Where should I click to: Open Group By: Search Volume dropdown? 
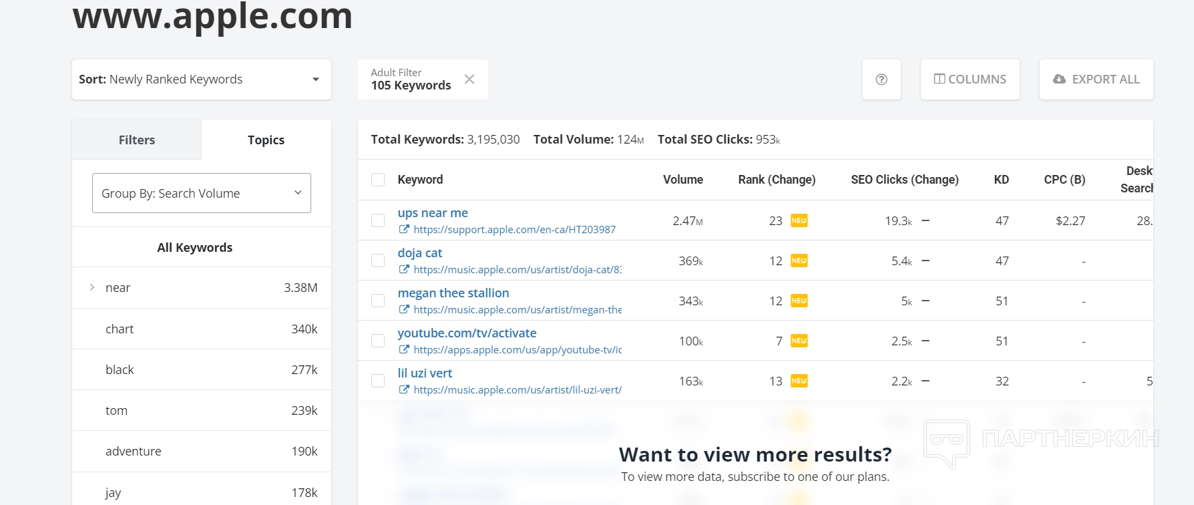coord(201,193)
